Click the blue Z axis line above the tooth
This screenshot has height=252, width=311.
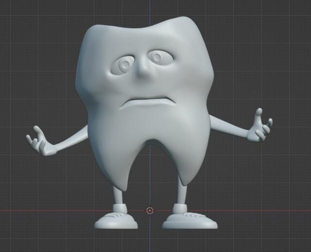[150, 10]
